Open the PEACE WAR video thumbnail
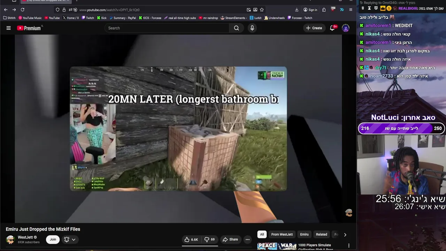 point(277,246)
